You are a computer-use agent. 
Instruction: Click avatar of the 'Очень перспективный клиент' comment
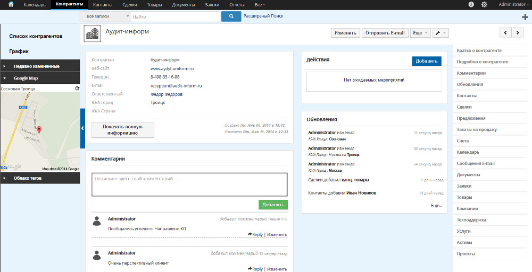click(x=97, y=255)
